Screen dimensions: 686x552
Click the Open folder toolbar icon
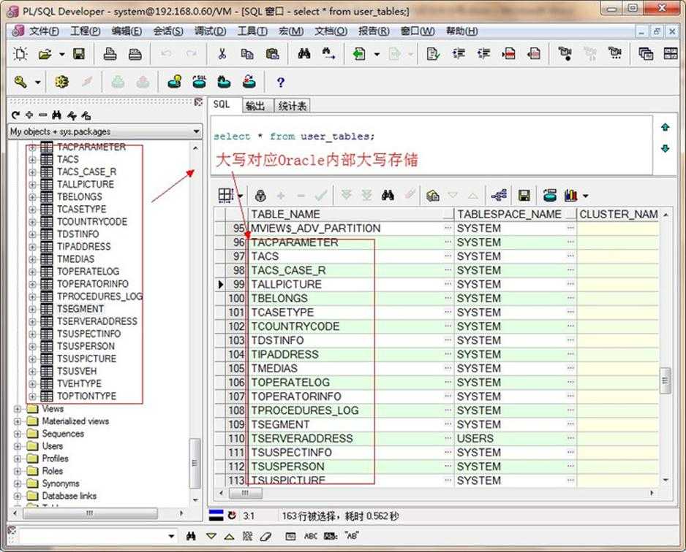click(x=45, y=54)
